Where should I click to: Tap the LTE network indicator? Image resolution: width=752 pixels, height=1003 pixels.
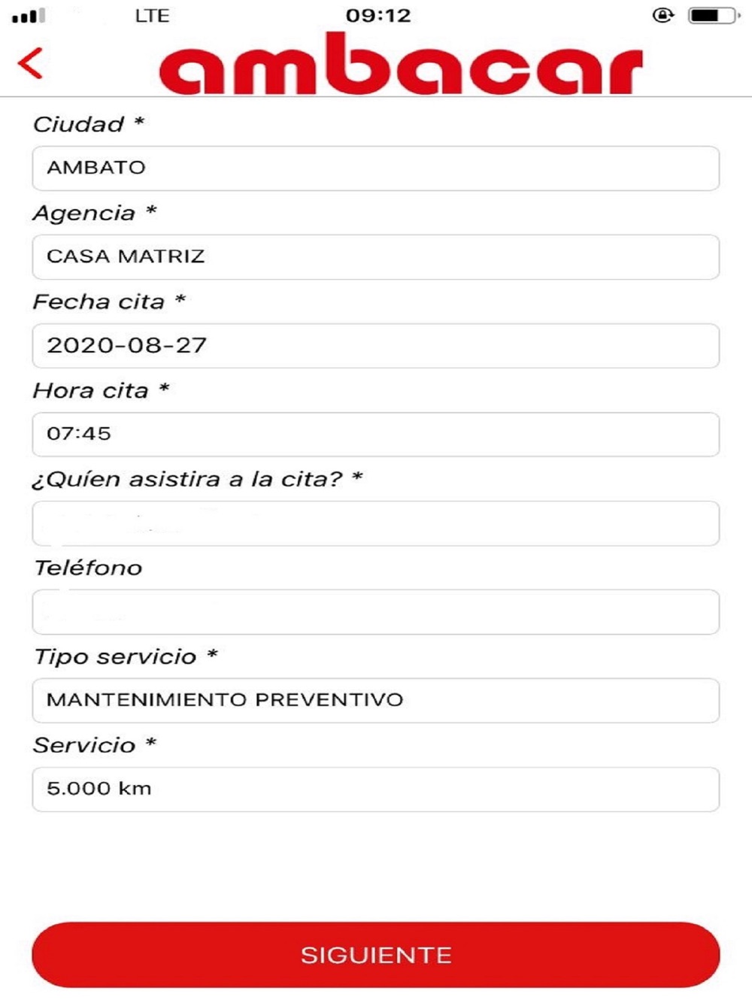point(152,16)
